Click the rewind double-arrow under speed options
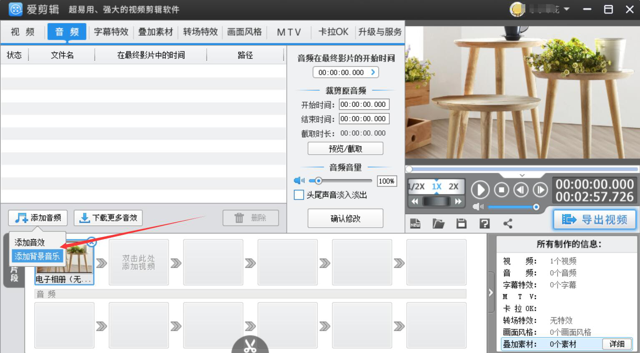640x353 pixels. (x=415, y=201)
